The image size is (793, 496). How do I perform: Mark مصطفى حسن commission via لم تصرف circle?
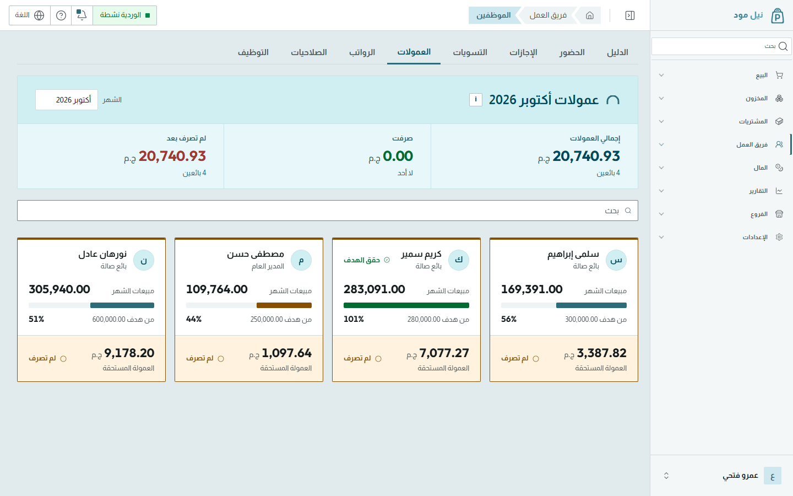click(x=221, y=359)
